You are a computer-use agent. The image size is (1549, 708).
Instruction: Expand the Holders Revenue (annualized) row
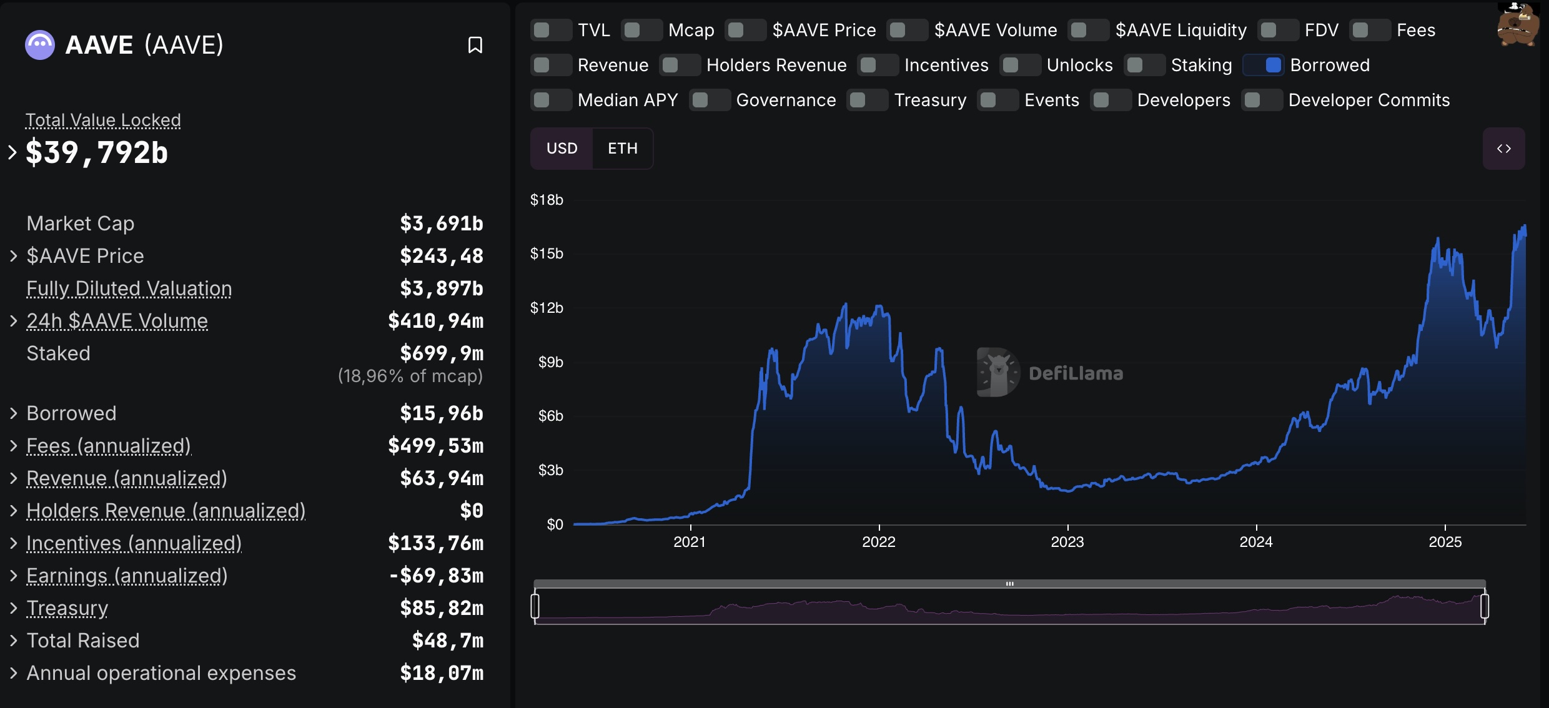pyautogui.click(x=13, y=511)
